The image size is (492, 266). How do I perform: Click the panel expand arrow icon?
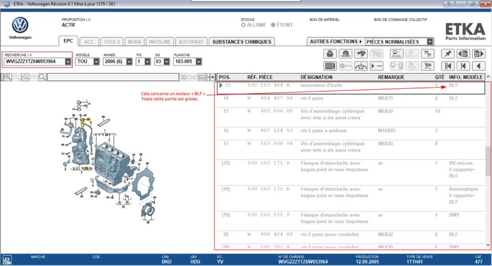211,77
